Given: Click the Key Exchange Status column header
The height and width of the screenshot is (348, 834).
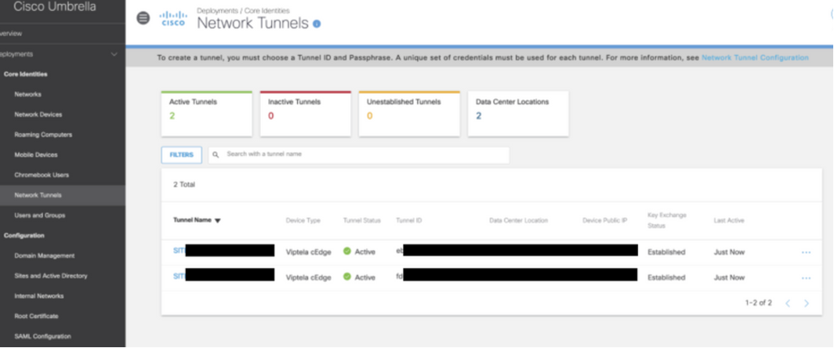Looking at the screenshot, I should coord(667,220).
